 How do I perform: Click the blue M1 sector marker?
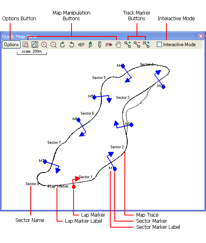(x=115, y=169)
